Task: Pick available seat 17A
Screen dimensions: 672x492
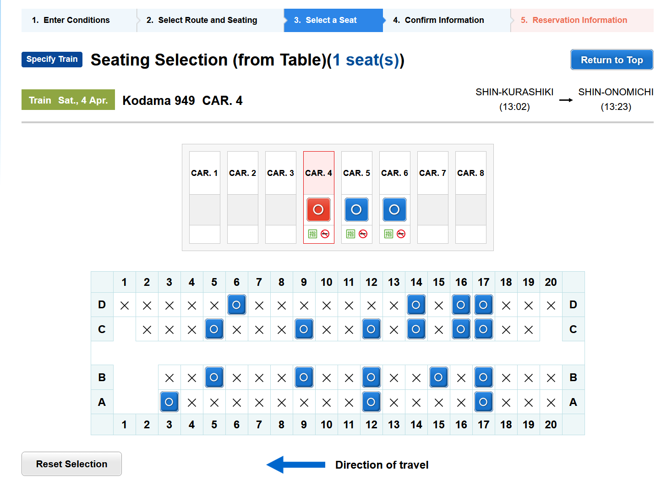Action: 483,402
